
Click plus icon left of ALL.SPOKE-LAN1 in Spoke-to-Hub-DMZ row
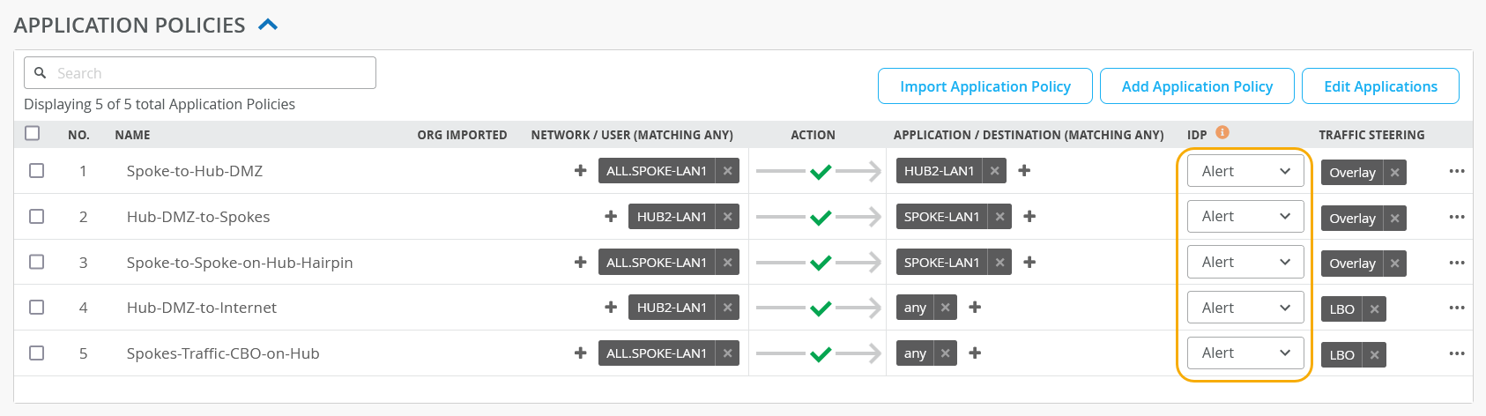(x=580, y=170)
